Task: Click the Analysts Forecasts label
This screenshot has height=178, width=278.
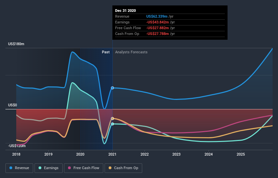Action: [131, 52]
